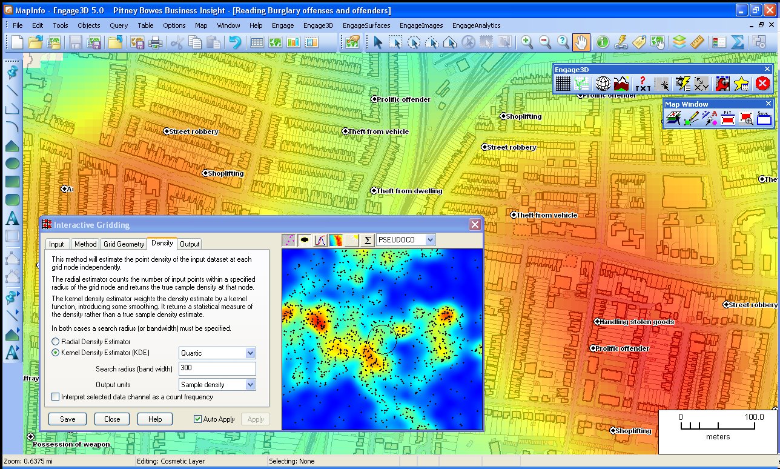Select the Save icon on the Map Window toolbar
Screen dimensions: 780x469
[x=764, y=116]
